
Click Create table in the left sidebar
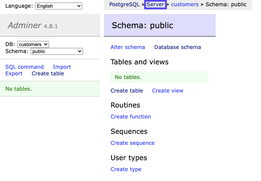[x=48, y=73]
